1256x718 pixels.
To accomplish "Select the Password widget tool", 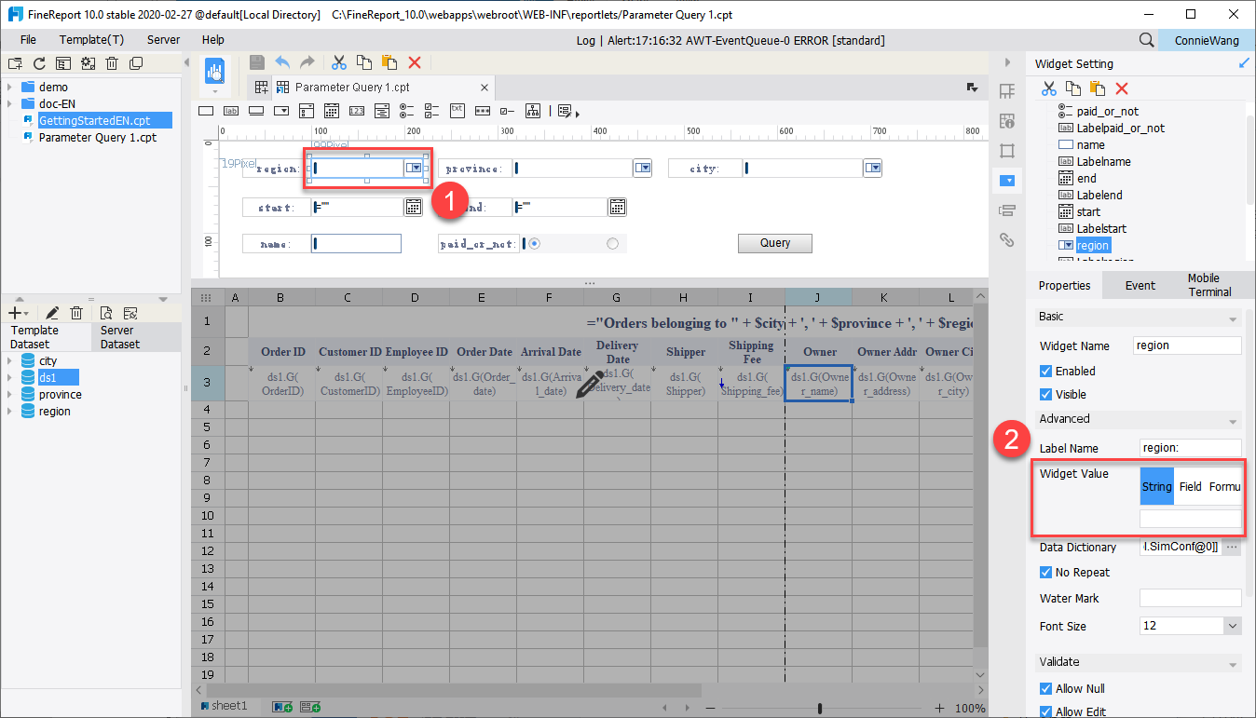I will (482, 110).
